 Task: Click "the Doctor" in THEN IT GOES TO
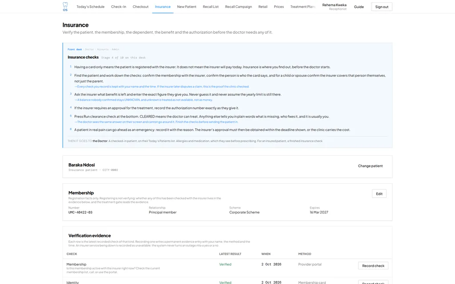pyautogui.click(x=100, y=141)
